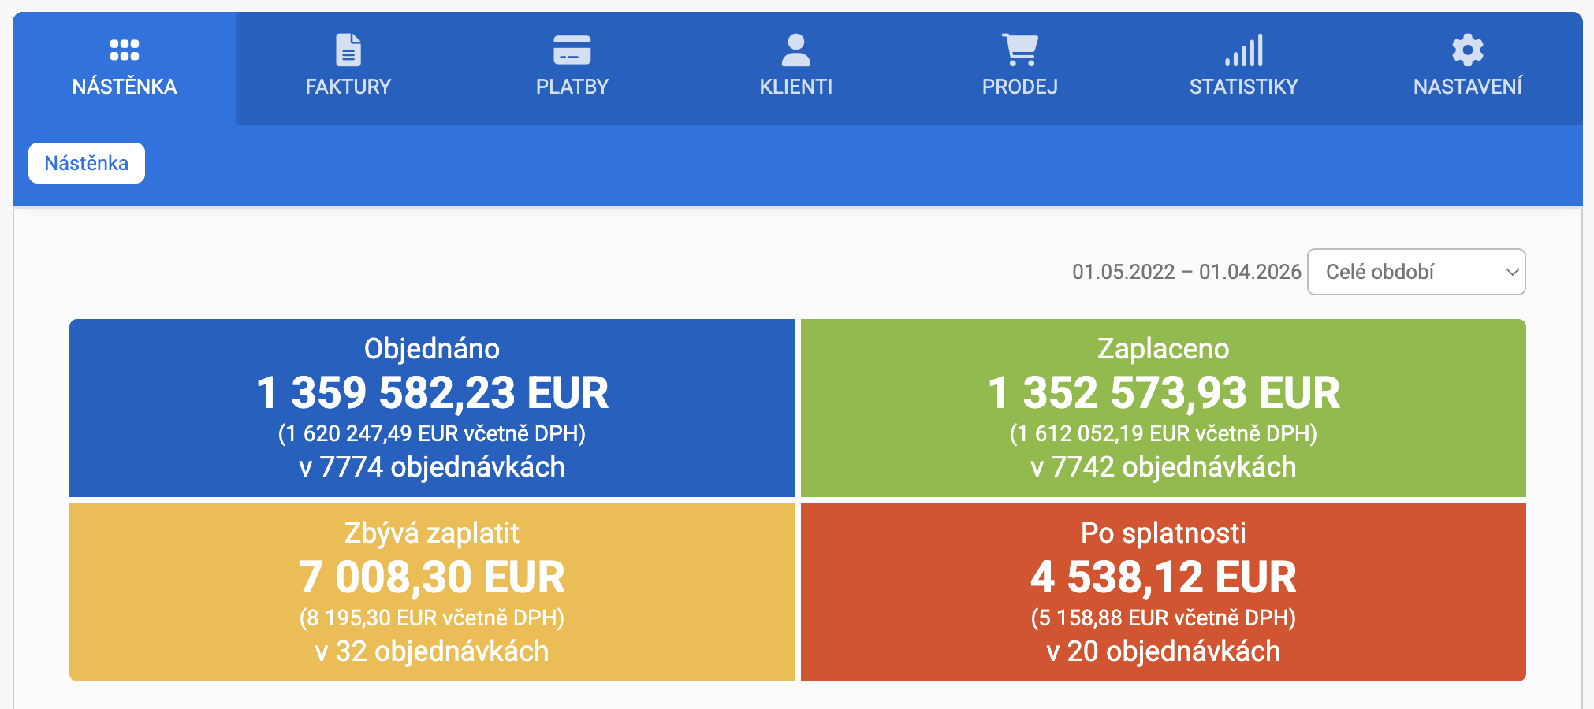Viewport: 1594px width, 709px height.
Task: Go to the STATISTIKY tab label
Action: tap(1243, 87)
